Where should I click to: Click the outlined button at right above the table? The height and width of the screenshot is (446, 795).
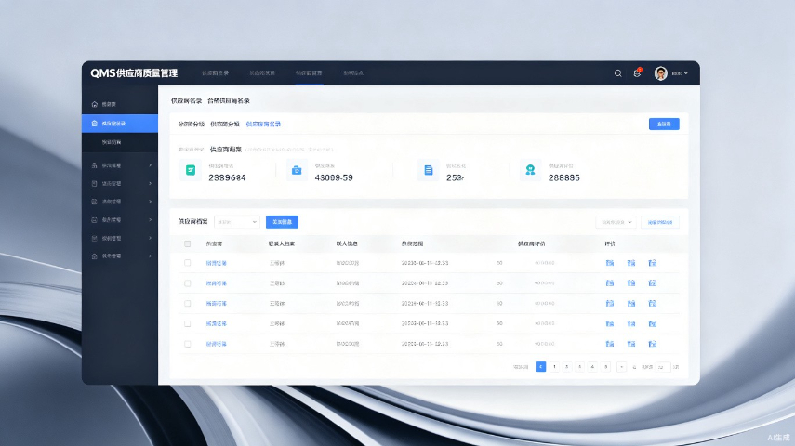pos(660,222)
